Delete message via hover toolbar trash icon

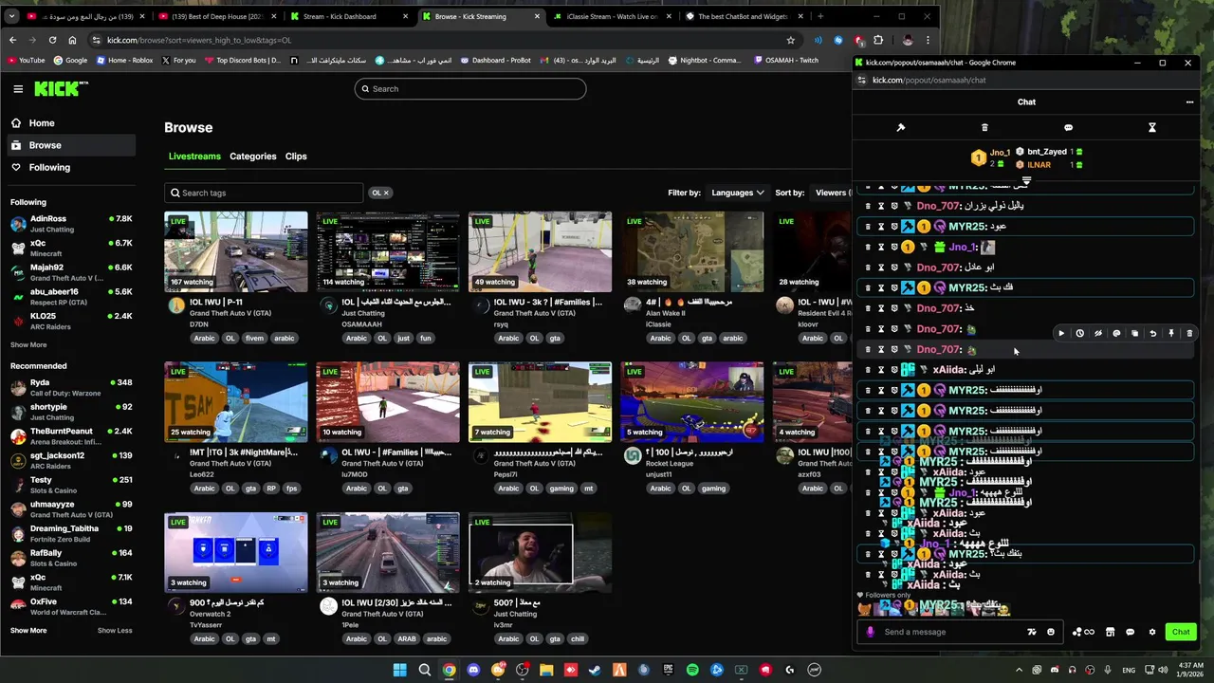pyautogui.click(x=1189, y=333)
